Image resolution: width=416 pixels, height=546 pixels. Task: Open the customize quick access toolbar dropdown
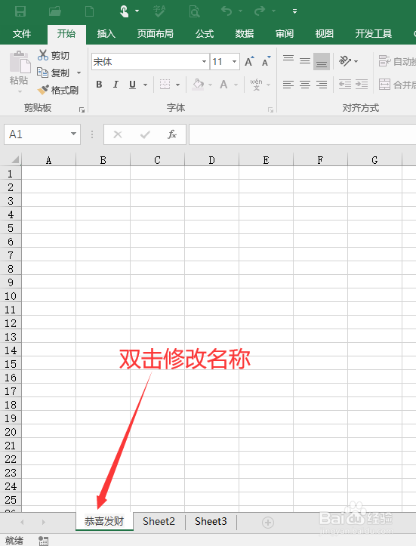295,11
